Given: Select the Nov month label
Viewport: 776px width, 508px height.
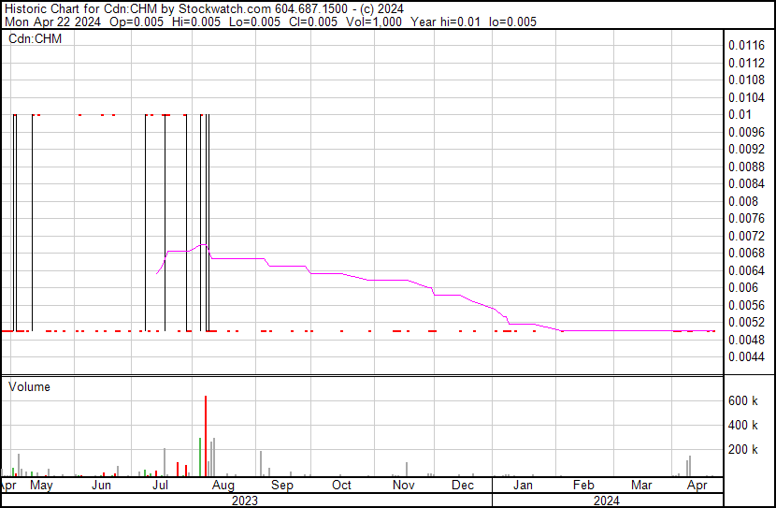Looking at the screenshot, I should (403, 486).
